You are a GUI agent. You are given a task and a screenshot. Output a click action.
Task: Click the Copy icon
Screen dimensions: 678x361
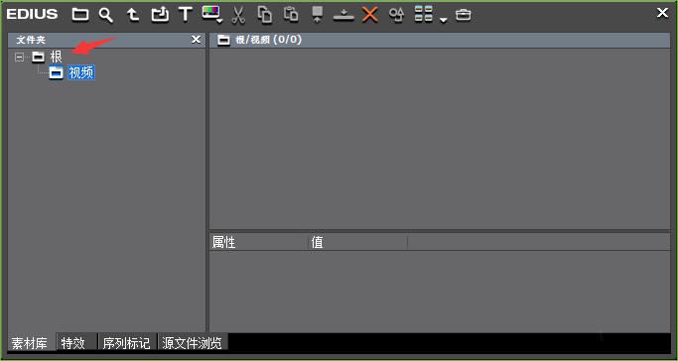(264, 15)
